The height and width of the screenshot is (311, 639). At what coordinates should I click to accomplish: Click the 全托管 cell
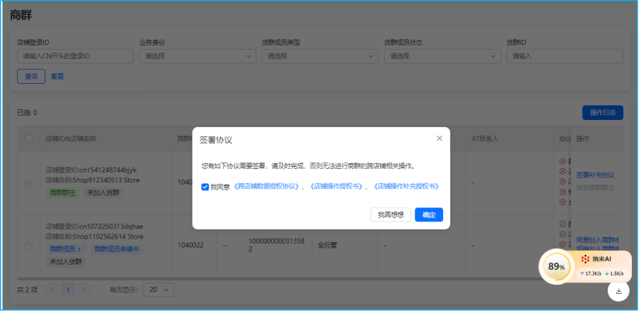[327, 246]
